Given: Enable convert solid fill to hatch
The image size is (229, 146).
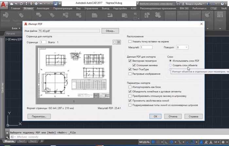Looking at the screenshot, I should coord(130,96).
